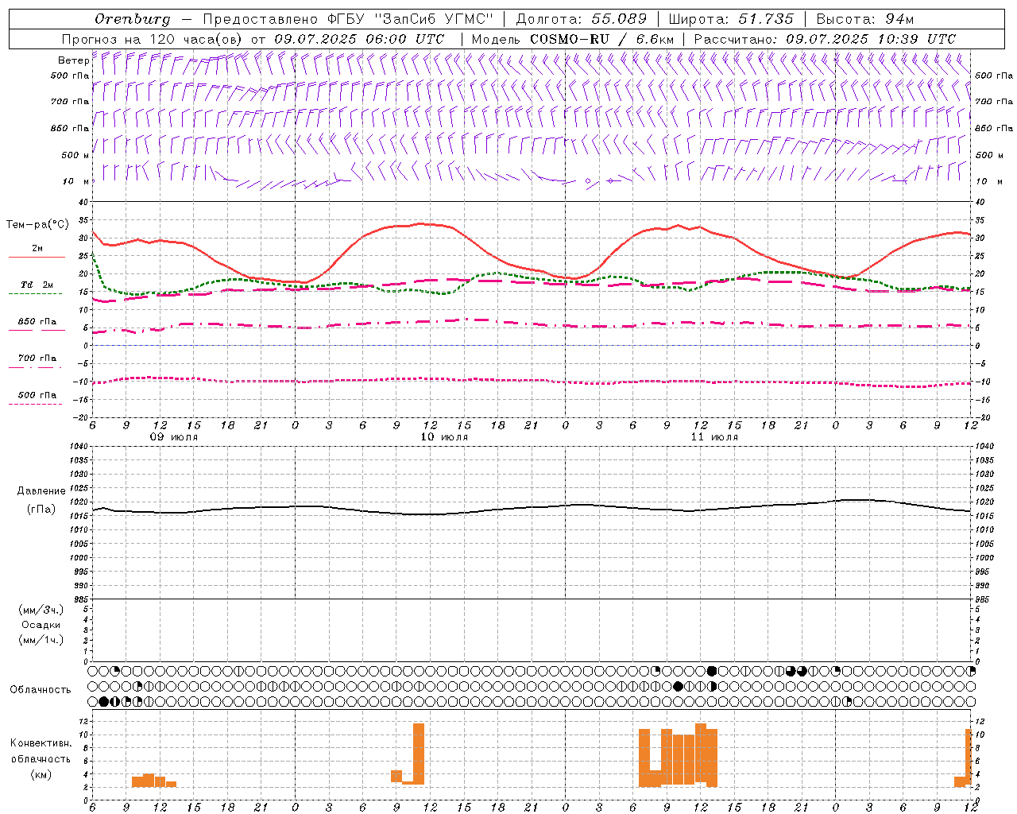Click the "Ветер" wind panel label
Image resolution: width=1017 pixels, height=814 pixels.
point(74,60)
